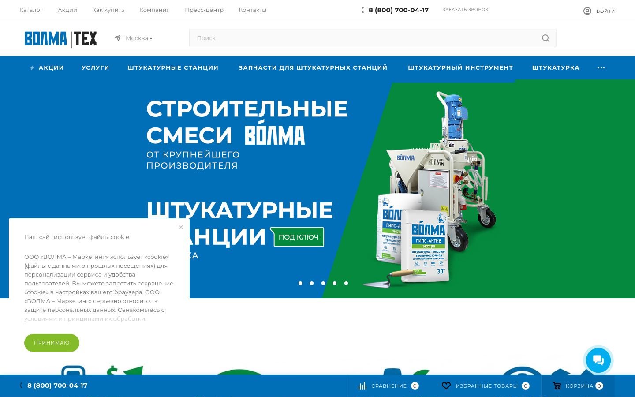The height and width of the screenshot is (397, 635).
Task: Click the user account icon near Войти
Action: pyautogui.click(x=587, y=11)
